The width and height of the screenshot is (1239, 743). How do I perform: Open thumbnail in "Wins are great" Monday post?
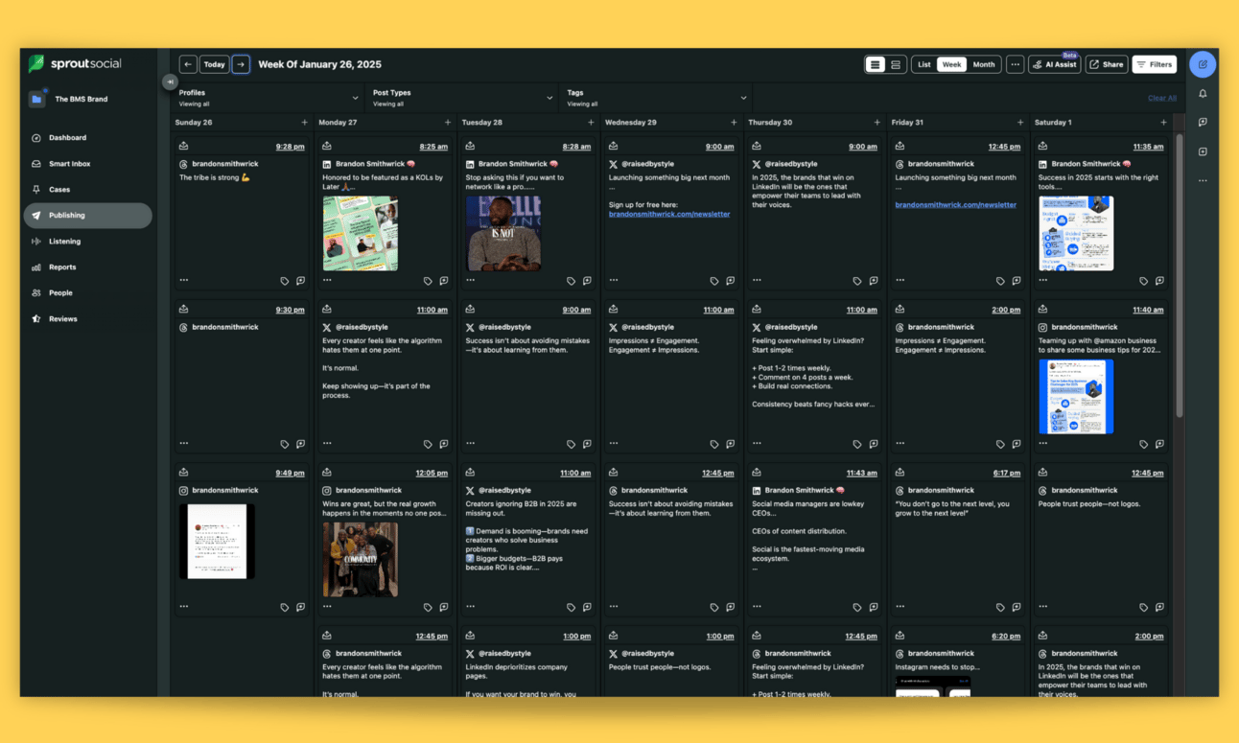[x=361, y=560]
